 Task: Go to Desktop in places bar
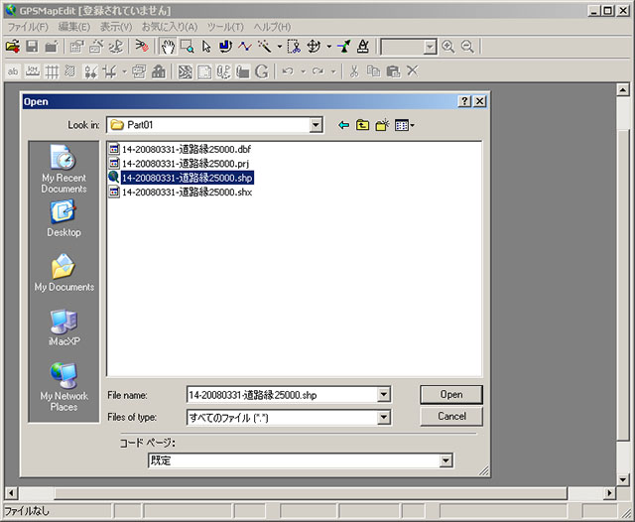click(x=63, y=218)
